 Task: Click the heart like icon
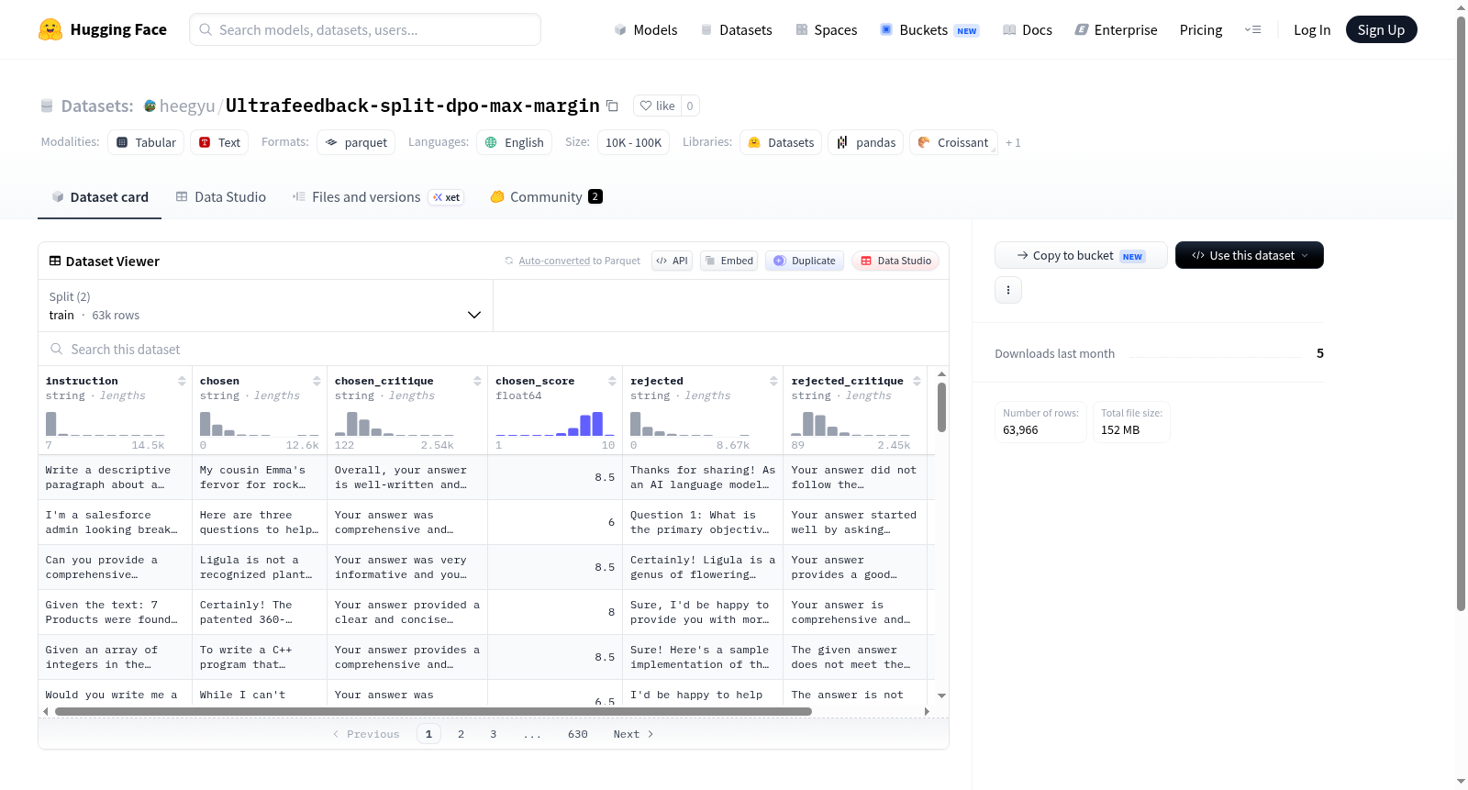646,106
